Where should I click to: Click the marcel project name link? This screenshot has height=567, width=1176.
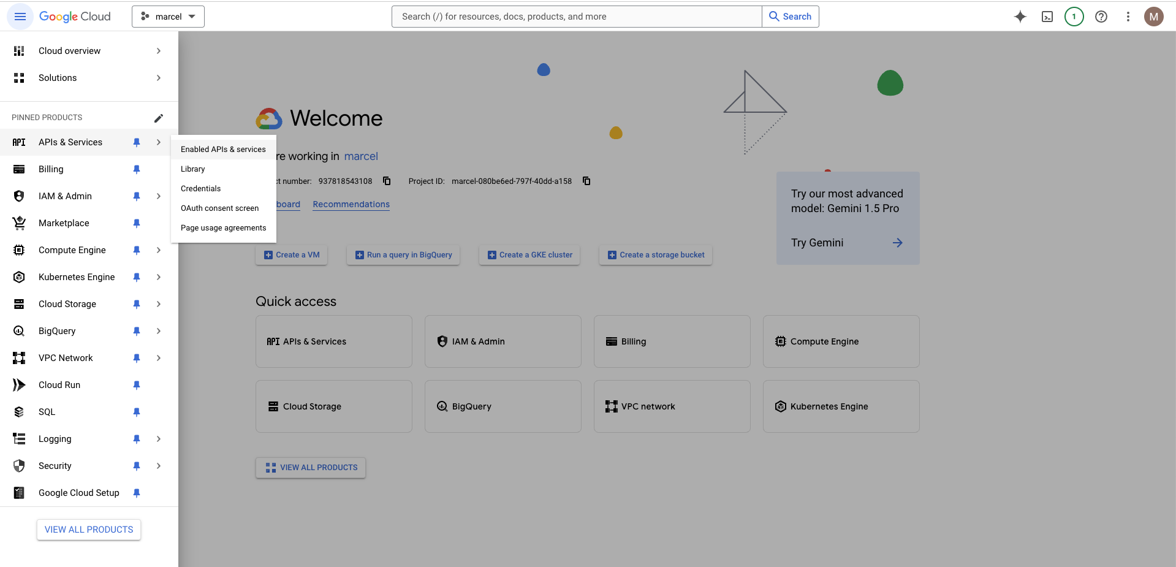pyautogui.click(x=361, y=156)
